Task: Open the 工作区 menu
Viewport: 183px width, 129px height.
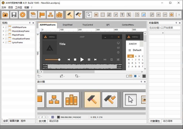Action: pyautogui.click(x=19, y=8)
